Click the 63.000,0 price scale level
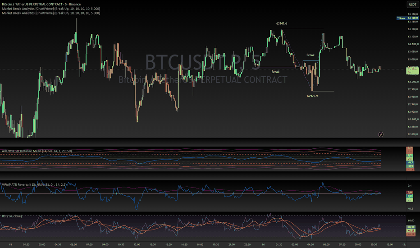 click(413, 82)
